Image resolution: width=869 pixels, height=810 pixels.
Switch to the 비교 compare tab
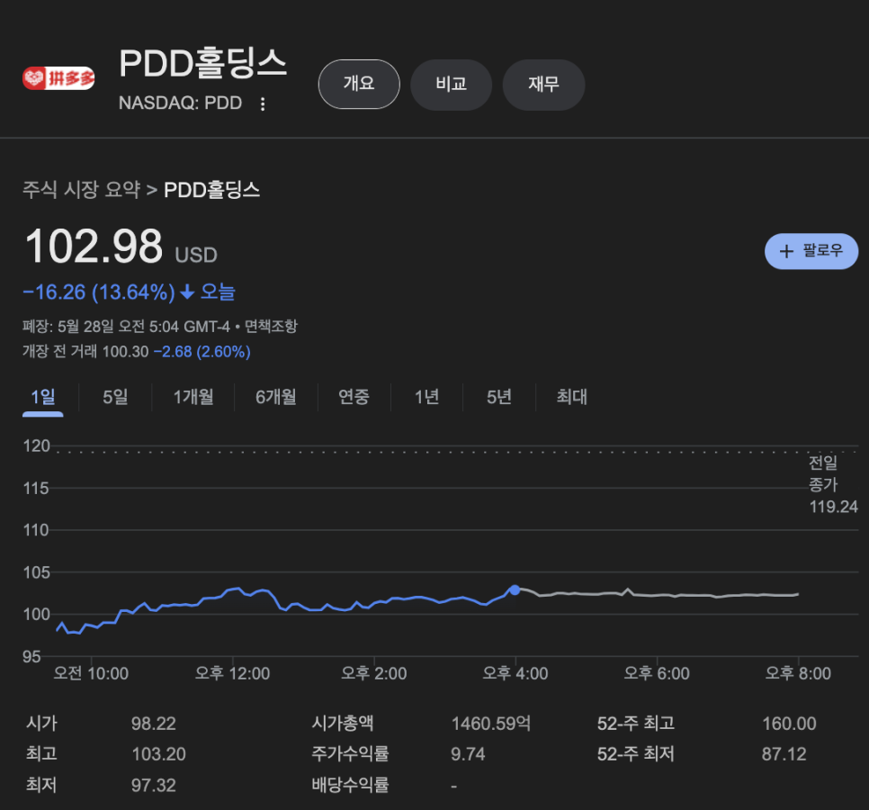(451, 85)
